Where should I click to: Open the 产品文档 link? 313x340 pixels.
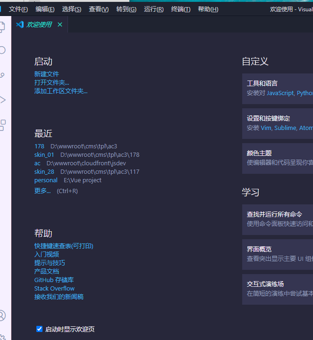click(x=47, y=271)
